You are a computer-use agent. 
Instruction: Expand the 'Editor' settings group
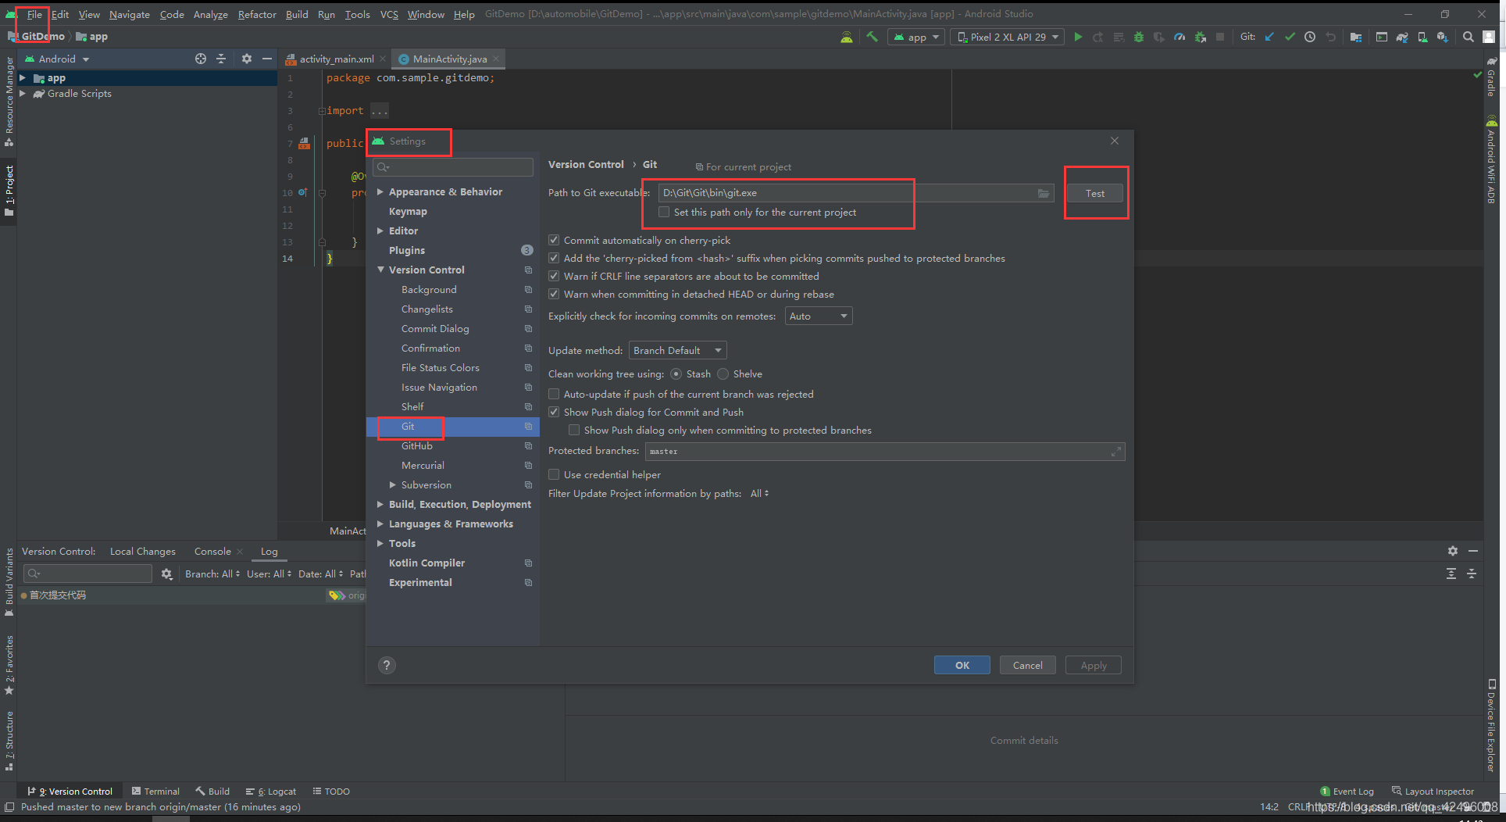coord(380,231)
